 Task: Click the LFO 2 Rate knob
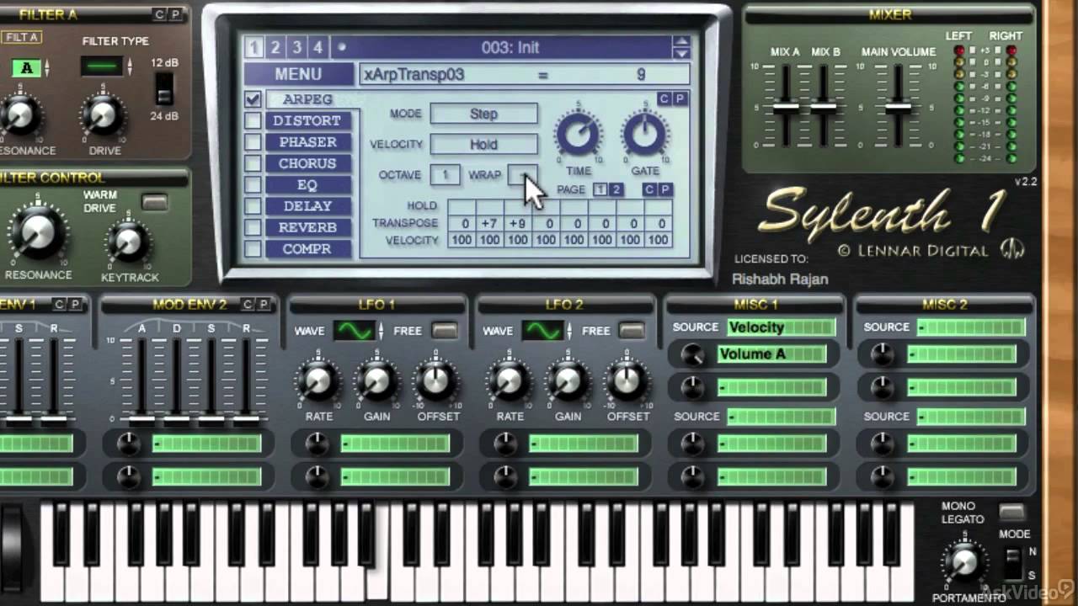click(x=510, y=382)
